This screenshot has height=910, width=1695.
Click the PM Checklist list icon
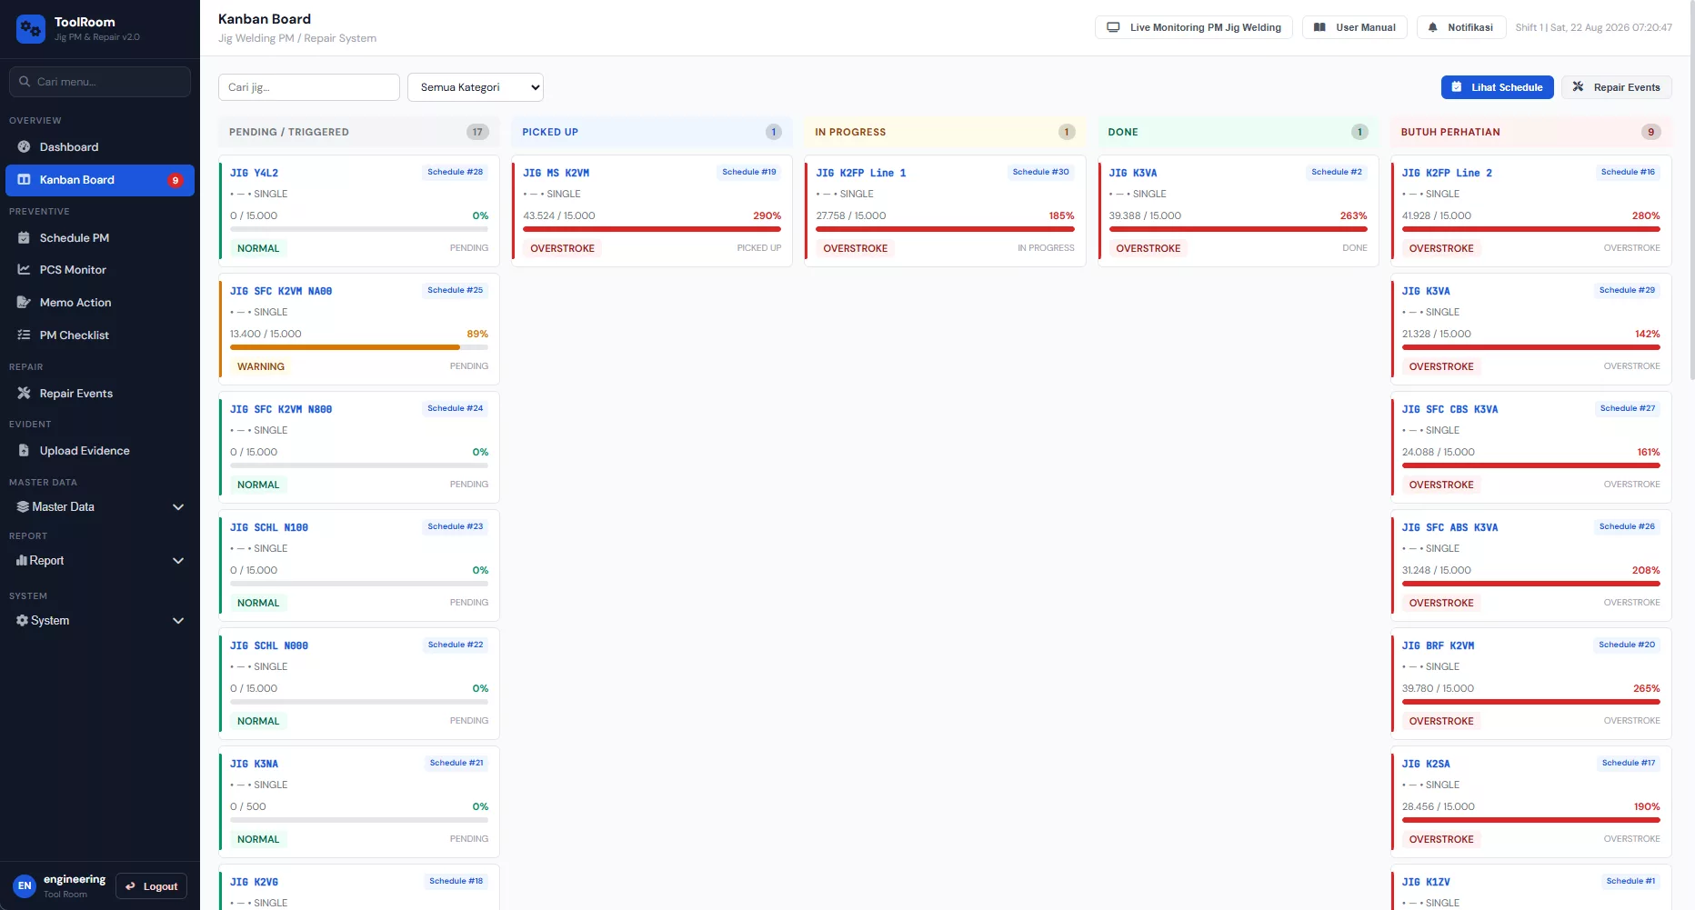(x=24, y=335)
